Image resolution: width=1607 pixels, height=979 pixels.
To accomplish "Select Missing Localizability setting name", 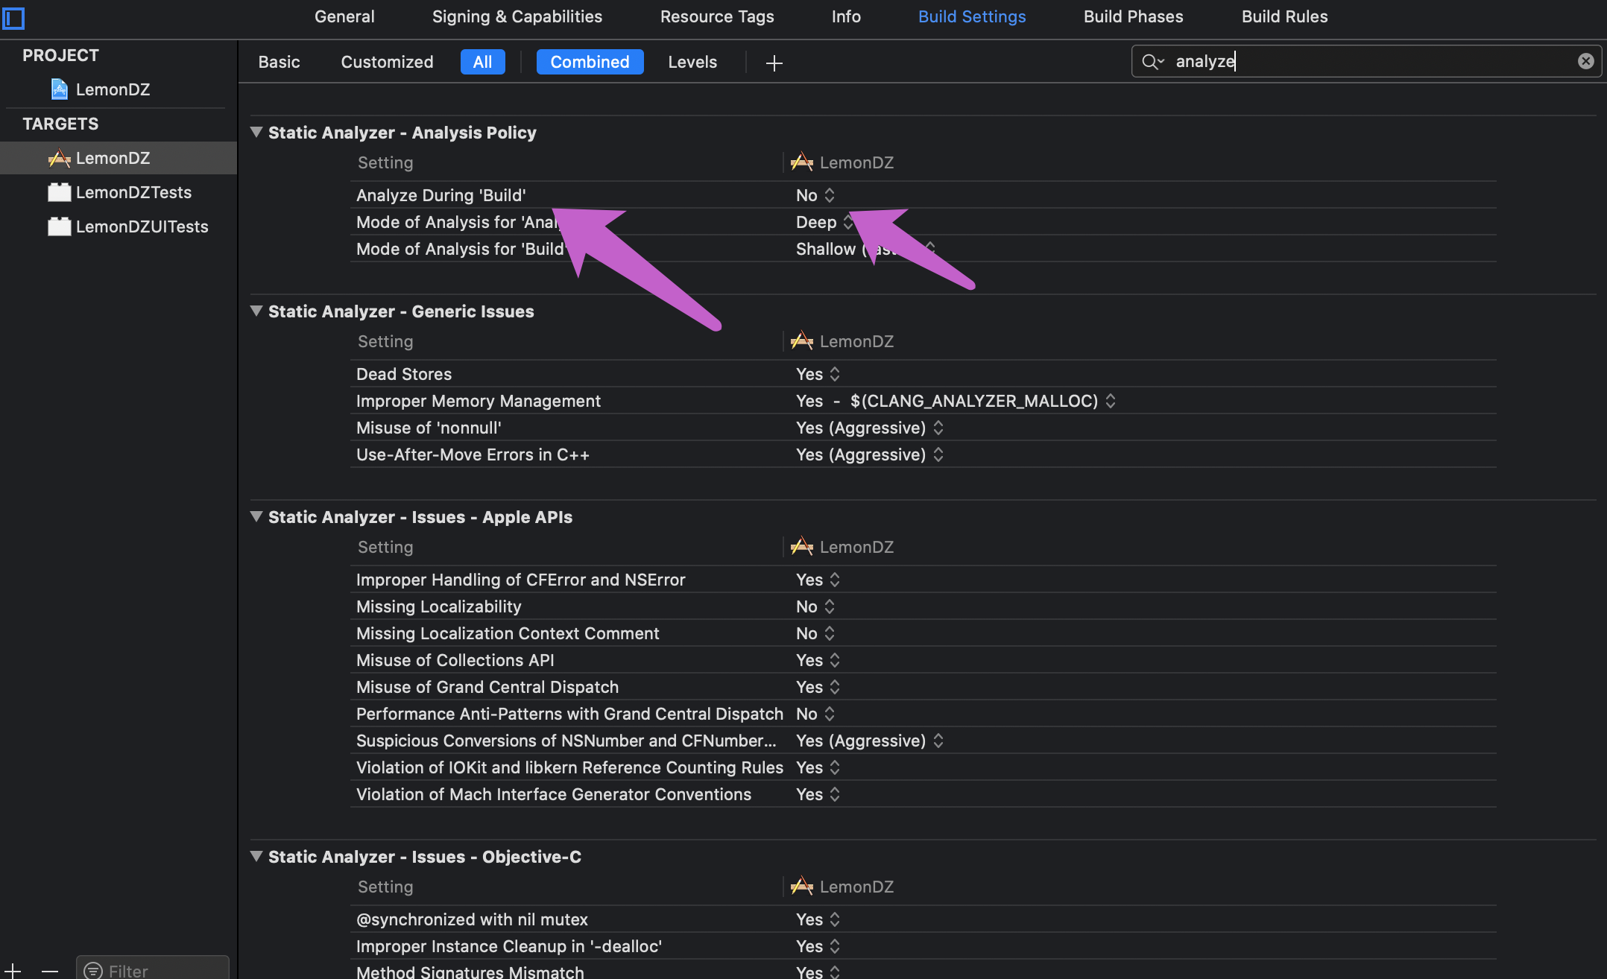I will pos(438,606).
